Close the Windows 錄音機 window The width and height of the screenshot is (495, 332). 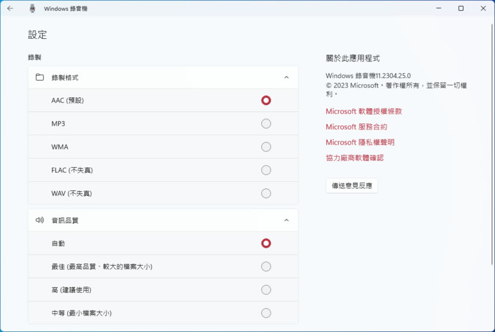click(x=483, y=8)
